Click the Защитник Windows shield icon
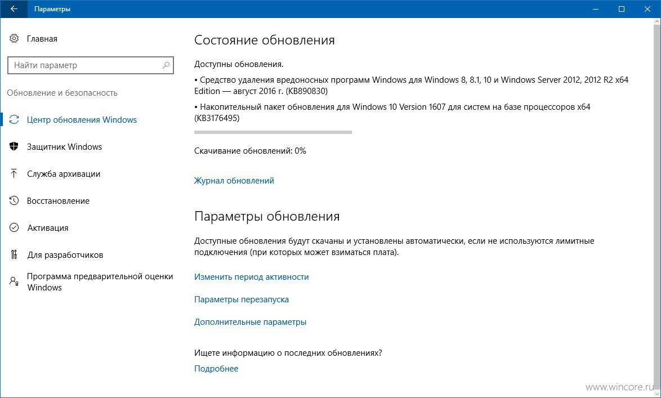 click(x=14, y=147)
